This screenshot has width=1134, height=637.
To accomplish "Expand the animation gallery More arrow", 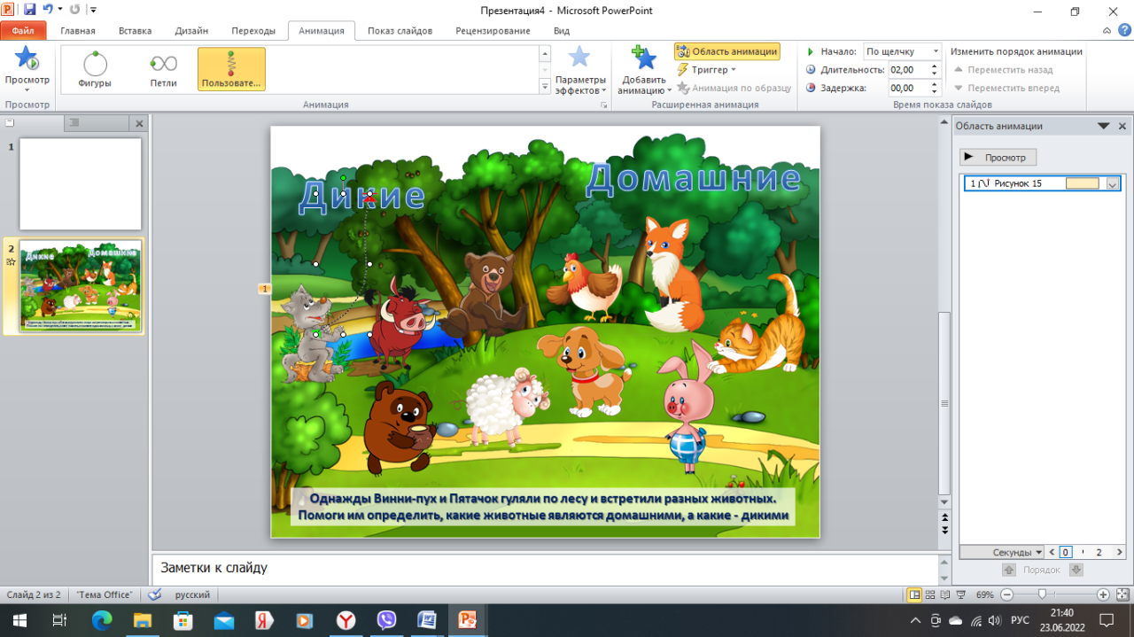I will 545,86.
